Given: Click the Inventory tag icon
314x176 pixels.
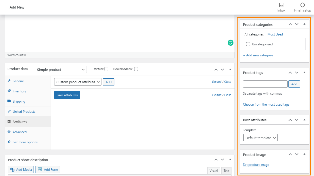Looking at the screenshot, I should [9, 91].
